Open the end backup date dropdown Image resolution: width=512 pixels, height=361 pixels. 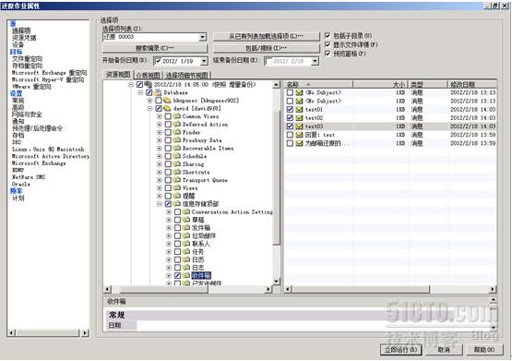click(x=315, y=61)
